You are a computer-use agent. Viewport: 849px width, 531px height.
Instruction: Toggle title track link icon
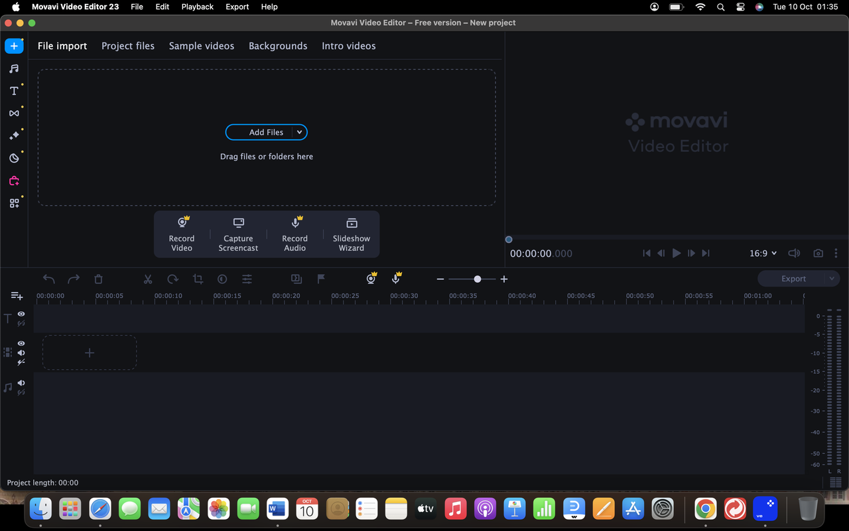pos(21,324)
